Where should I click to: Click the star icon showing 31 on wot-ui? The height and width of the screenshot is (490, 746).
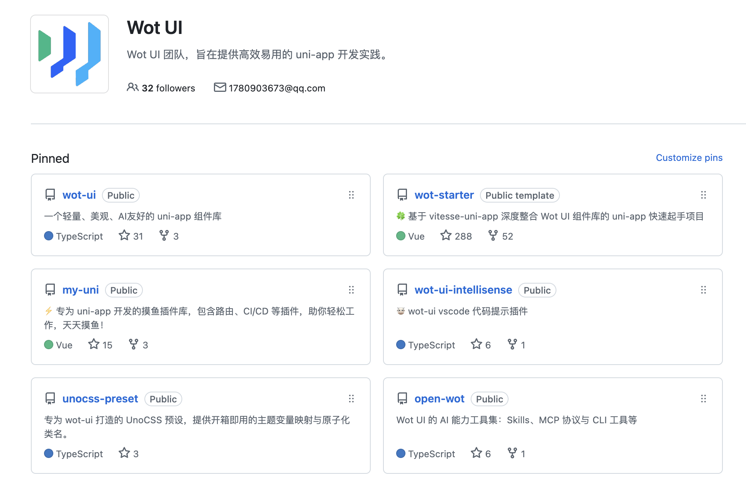pyautogui.click(x=124, y=235)
